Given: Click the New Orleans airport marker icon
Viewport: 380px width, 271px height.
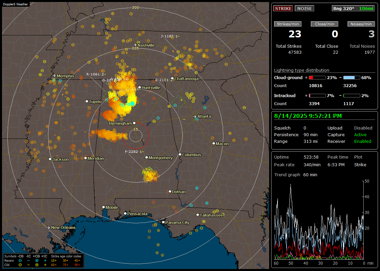Looking at the screenshot, I should tap(48, 228).
